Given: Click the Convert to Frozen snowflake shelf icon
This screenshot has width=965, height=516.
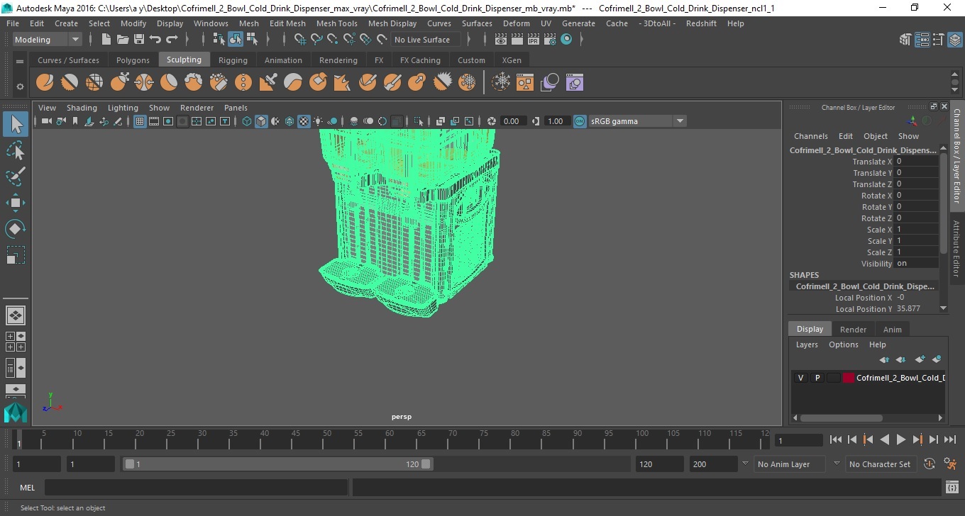Looking at the screenshot, I should point(502,83).
